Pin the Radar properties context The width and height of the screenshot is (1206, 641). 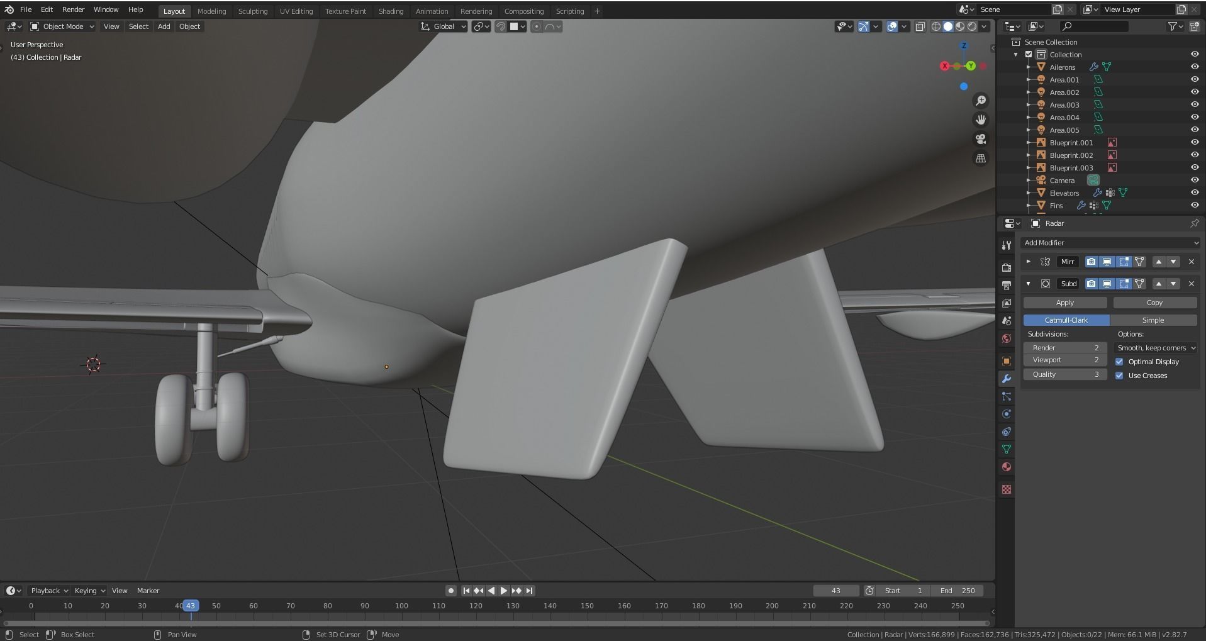(x=1194, y=223)
